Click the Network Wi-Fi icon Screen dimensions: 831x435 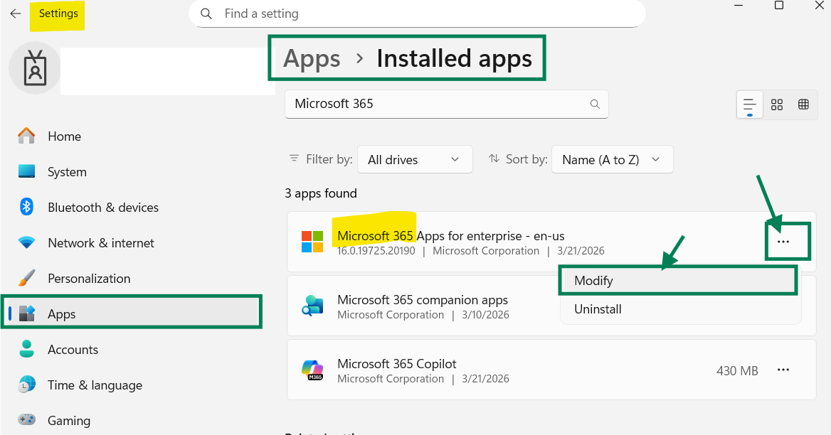pyautogui.click(x=26, y=243)
